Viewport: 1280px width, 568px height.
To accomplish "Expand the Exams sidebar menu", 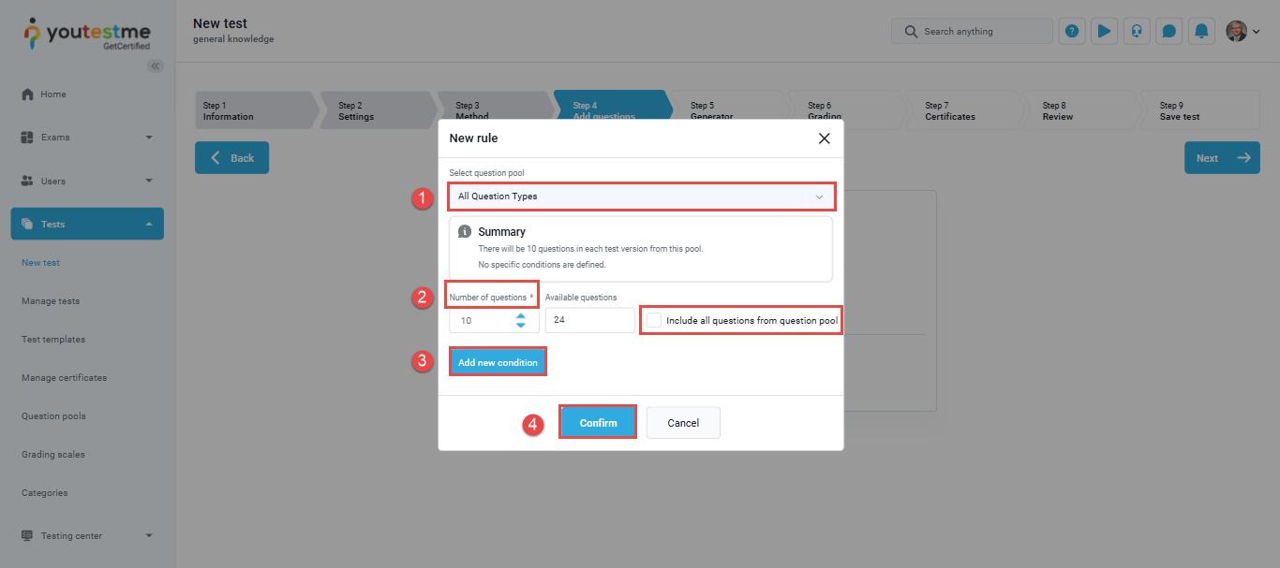I will [x=87, y=138].
